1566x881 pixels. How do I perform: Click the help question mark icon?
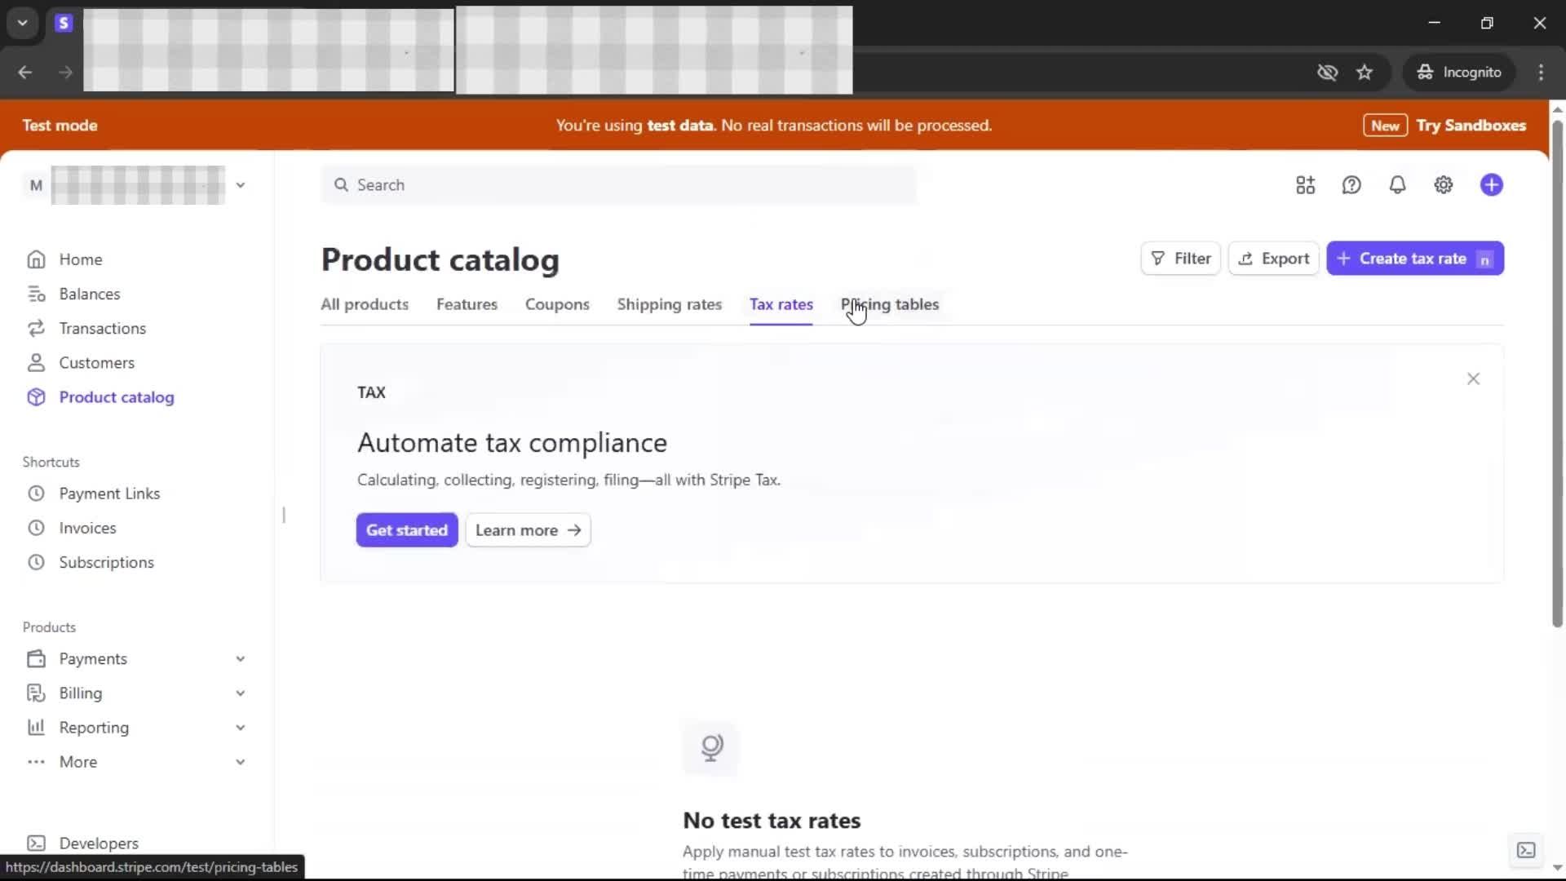(x=1351, y=185)
